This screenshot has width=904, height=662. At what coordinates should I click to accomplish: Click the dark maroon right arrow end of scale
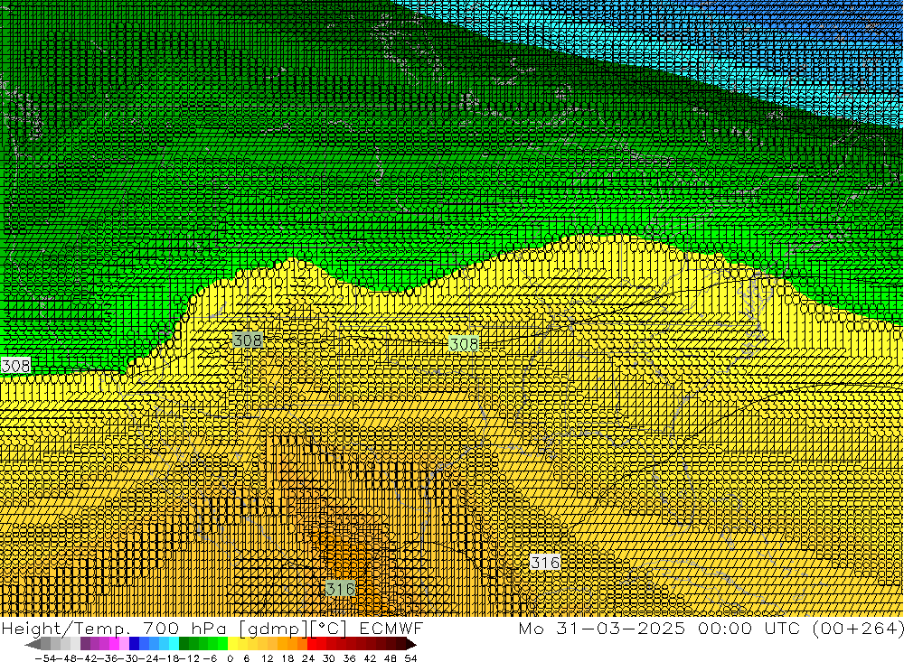coord(411,644)
